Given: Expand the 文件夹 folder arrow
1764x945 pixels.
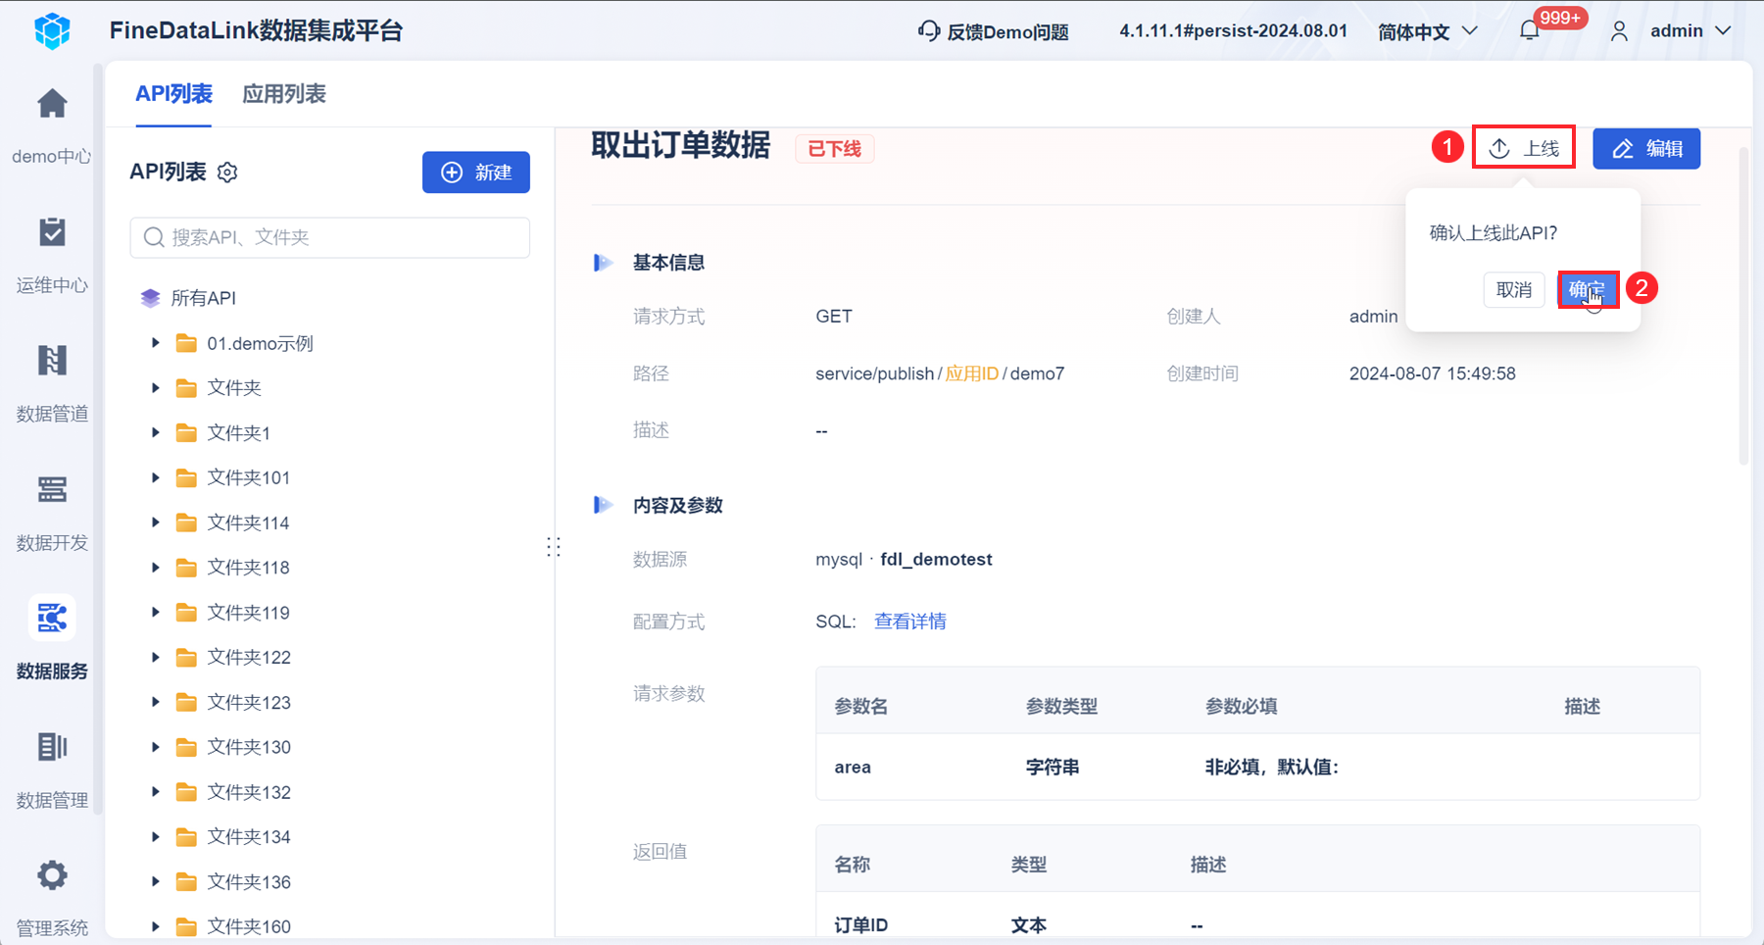Looking at the screenshot, I should tap(155, 388).
